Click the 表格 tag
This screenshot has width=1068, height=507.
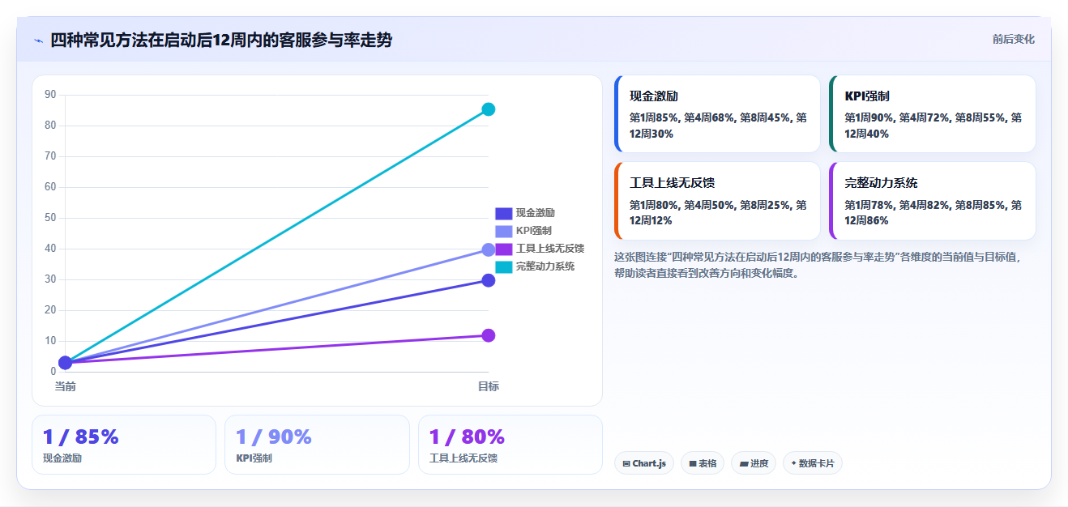tap(703, 463)
